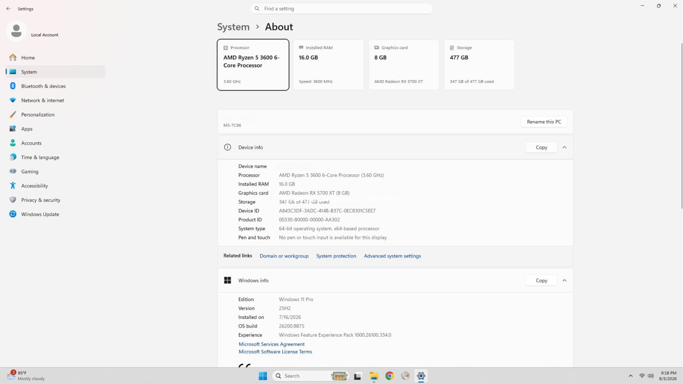Click AMD Radeon RX 5700 XT (8 GB) text
Screen dimensions: 683x384
pos(314,193)
